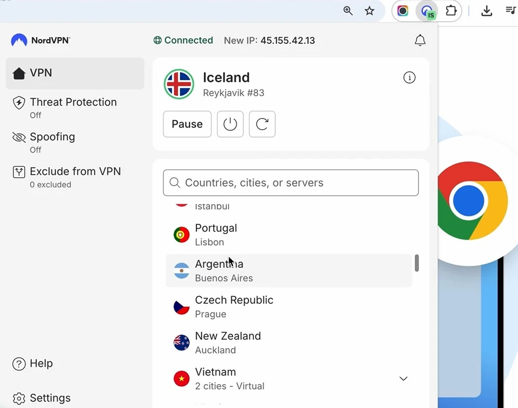
Task: Open Chrome extensions puzzle icon
Action: [451, 11]
